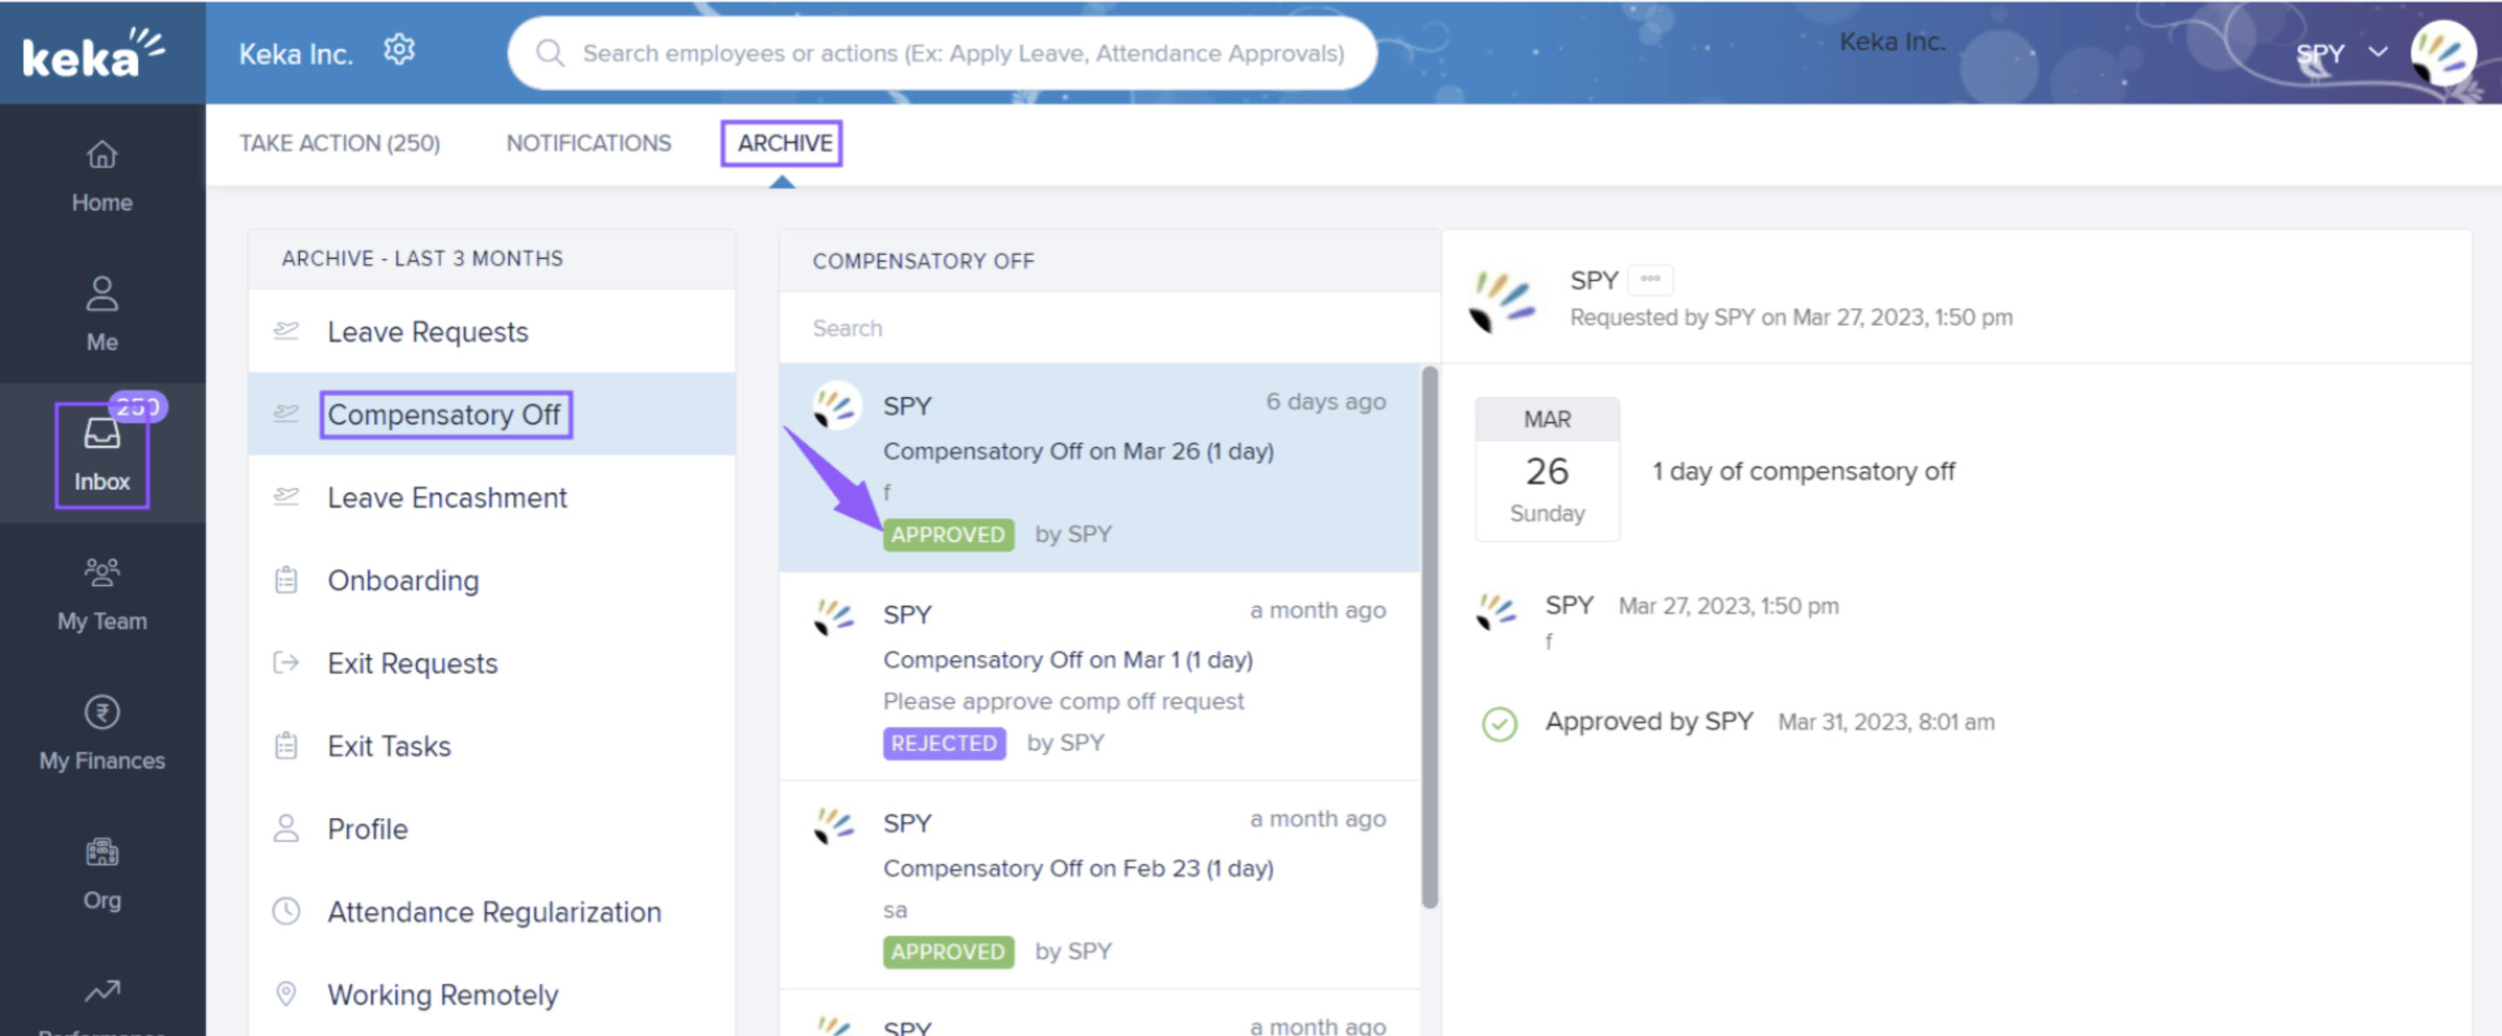2502x1036 pixels.
Task: Open My Finances rupee icon
Action: point(102,714)
